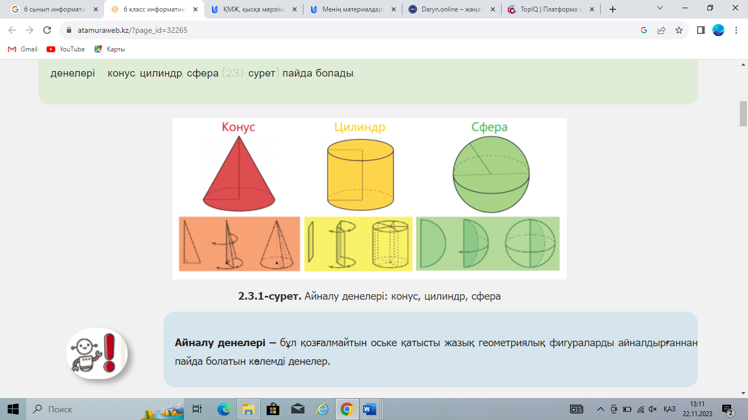Open Task View on the taskbar
Viewport: 748px width, 420px height.
click(x=197, y=409)
